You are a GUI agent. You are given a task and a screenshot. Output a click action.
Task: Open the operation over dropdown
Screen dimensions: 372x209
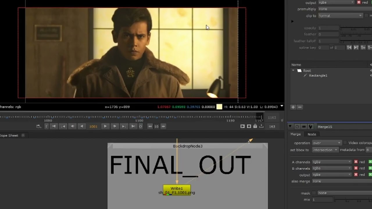327,143
